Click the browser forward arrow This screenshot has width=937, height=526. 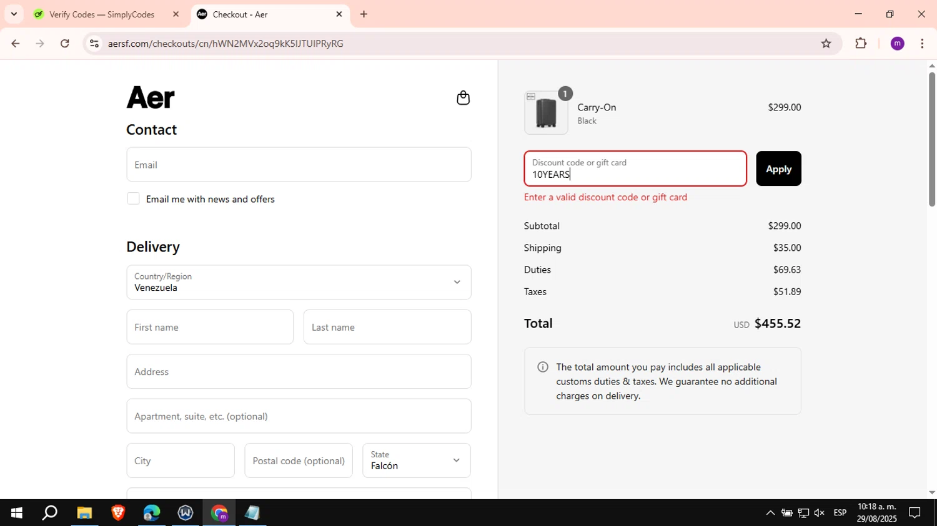(40, 44)
